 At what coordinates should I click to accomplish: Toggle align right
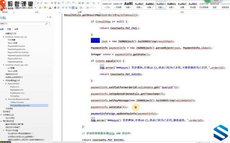click(x=70, y=8)
